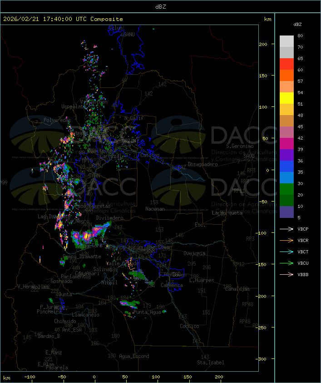Click the VBCR legend label
Screen dimensions: 321x383
pyautogui.click(x=303, y=240)
